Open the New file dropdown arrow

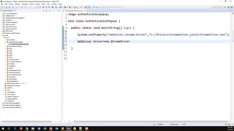click(x=4, y=7)
